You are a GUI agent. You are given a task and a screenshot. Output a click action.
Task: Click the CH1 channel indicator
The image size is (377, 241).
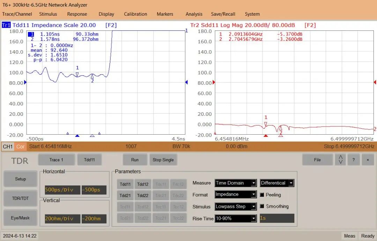point(8,146)
